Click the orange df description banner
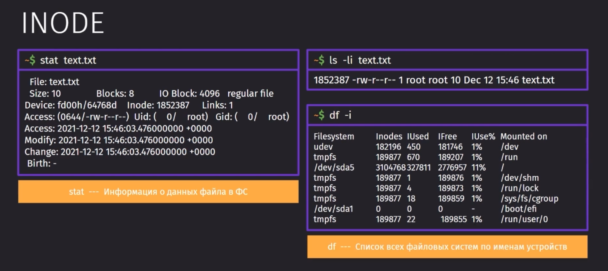 coord(447,247)
